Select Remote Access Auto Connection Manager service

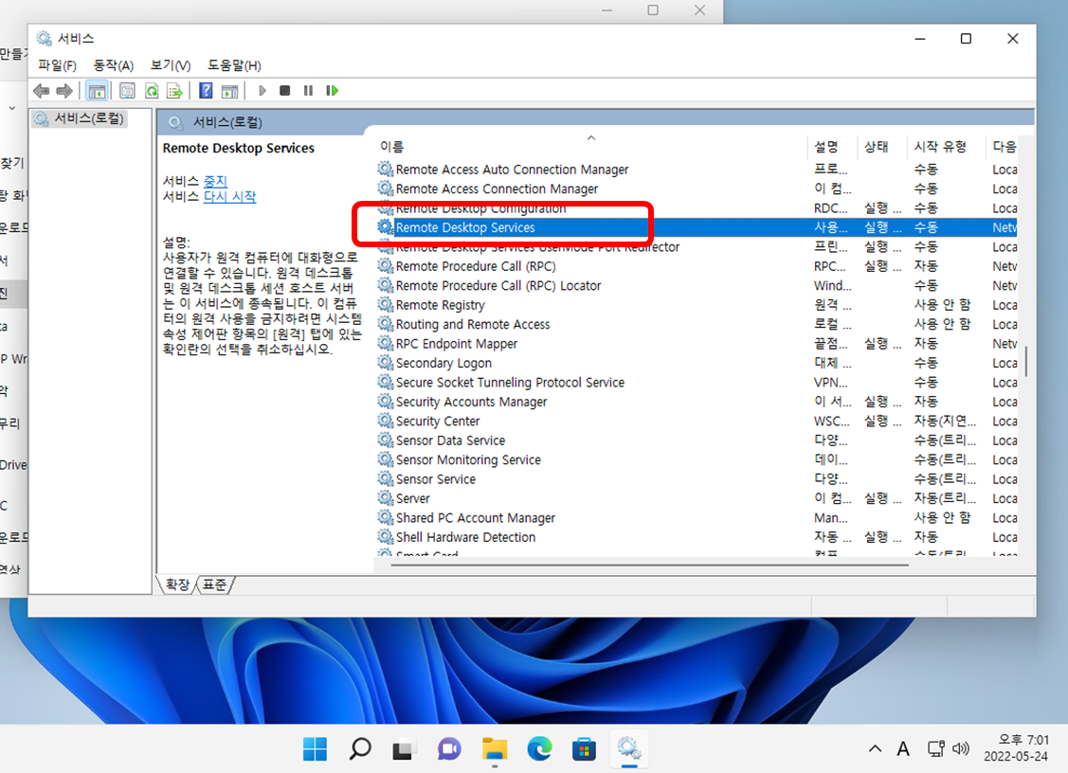(512, 170)
